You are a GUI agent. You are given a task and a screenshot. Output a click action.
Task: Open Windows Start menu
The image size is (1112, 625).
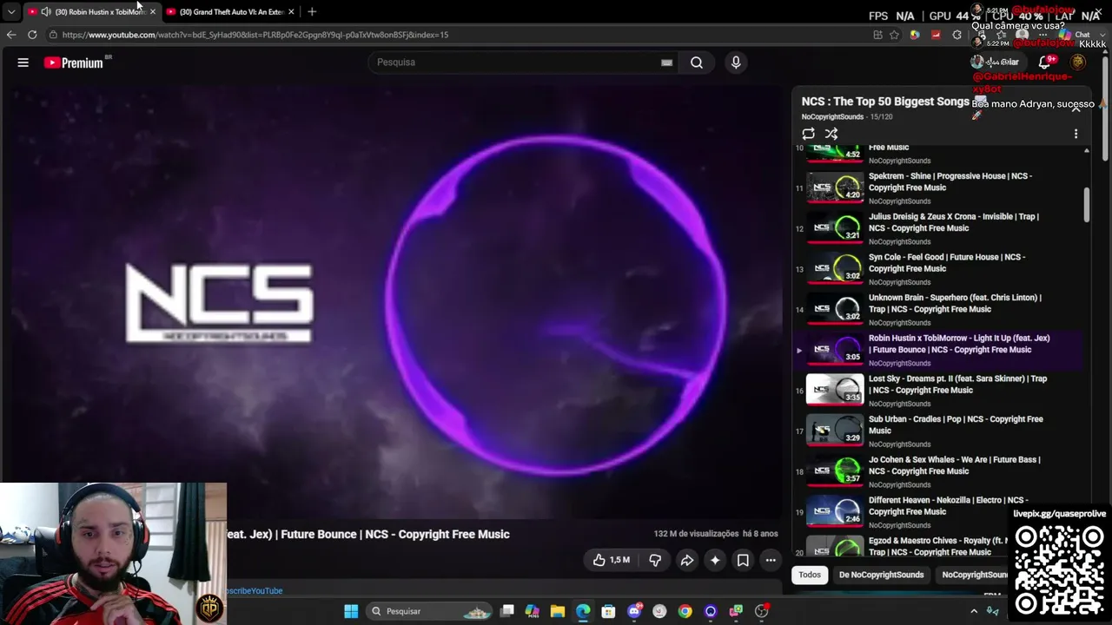coord(351,611)
